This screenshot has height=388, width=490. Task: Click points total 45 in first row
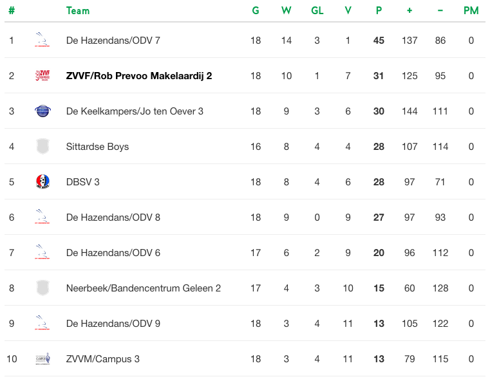(379, 41)
